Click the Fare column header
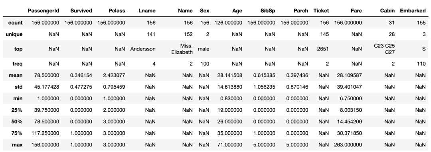The image size is (431, 152). point(356,11)
